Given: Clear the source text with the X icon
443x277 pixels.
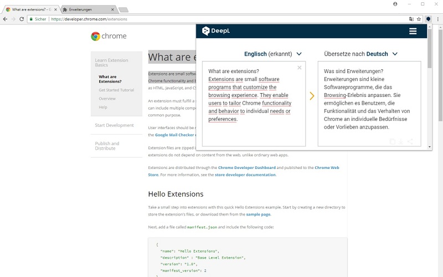Looking at the screenshot, I should tap(300, 68).
